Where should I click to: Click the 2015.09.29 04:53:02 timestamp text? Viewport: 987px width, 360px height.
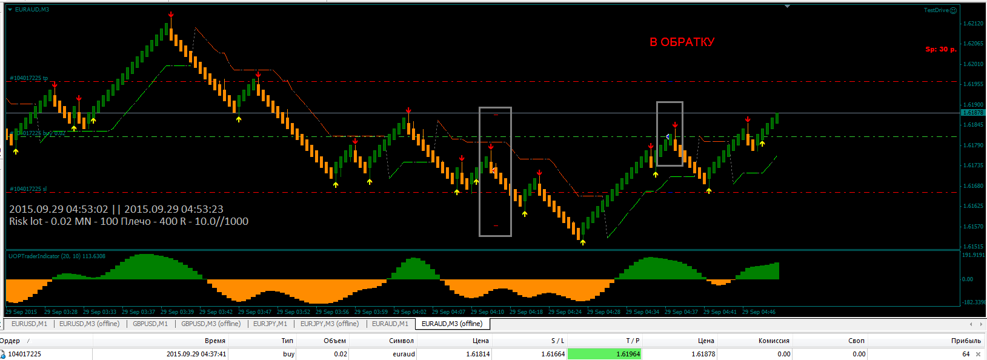coord(59,209)
